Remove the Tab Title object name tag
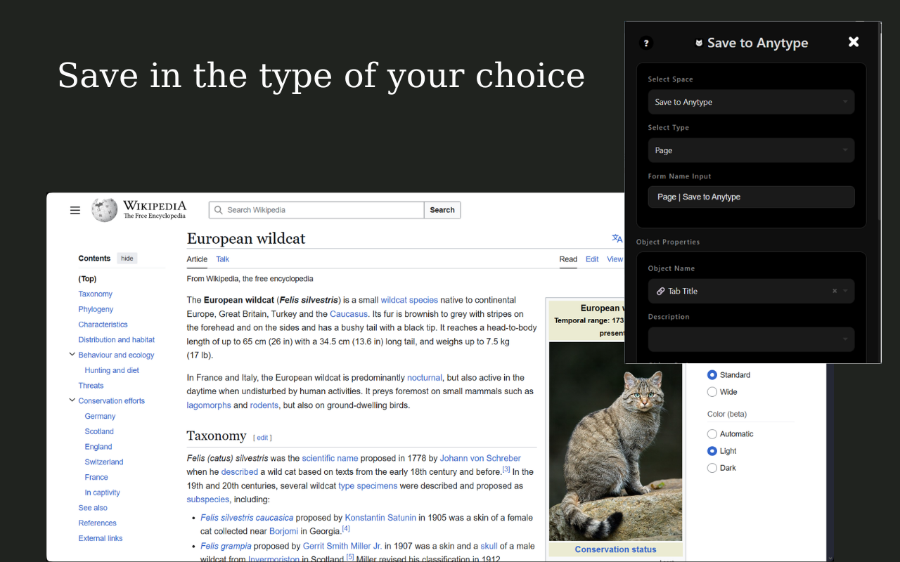The width and height of the screenshot is (900, 562). click(834, 290)
